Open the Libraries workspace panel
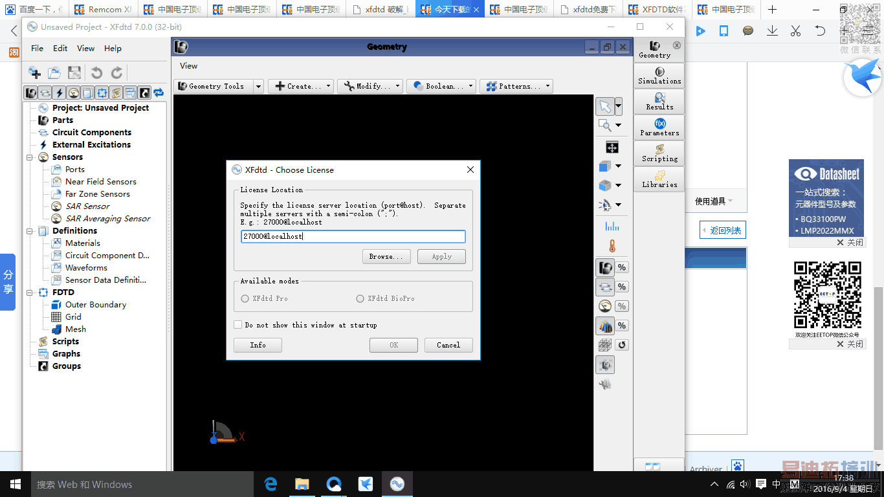Screen dimensions: 884x497 659,179
